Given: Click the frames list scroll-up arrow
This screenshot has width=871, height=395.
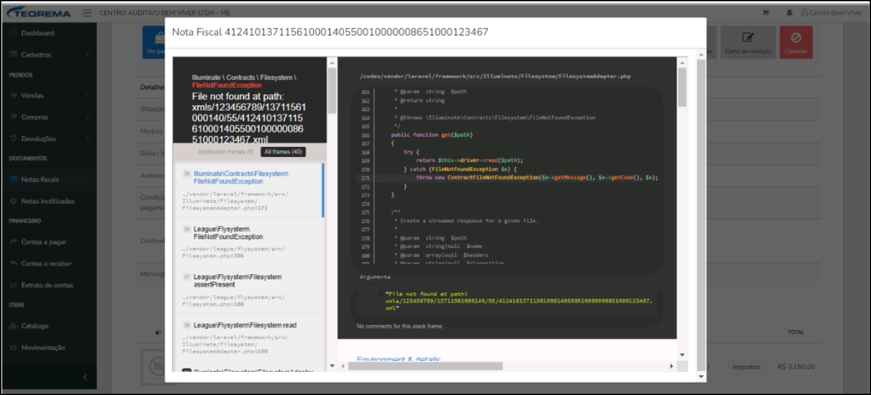Looking at the screenshot, I should click(x=332, y=63).
